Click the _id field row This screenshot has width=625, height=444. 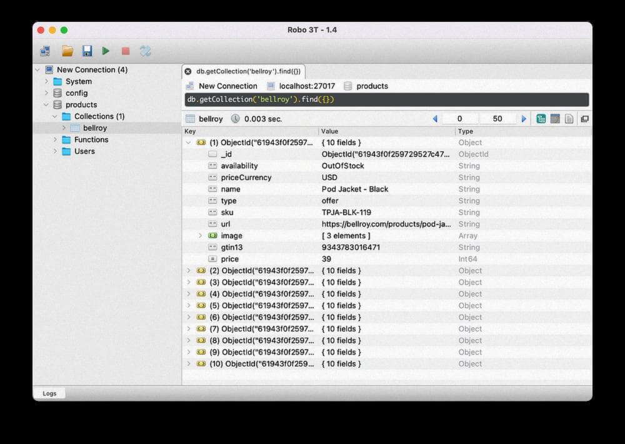click(x=387, y=154)
